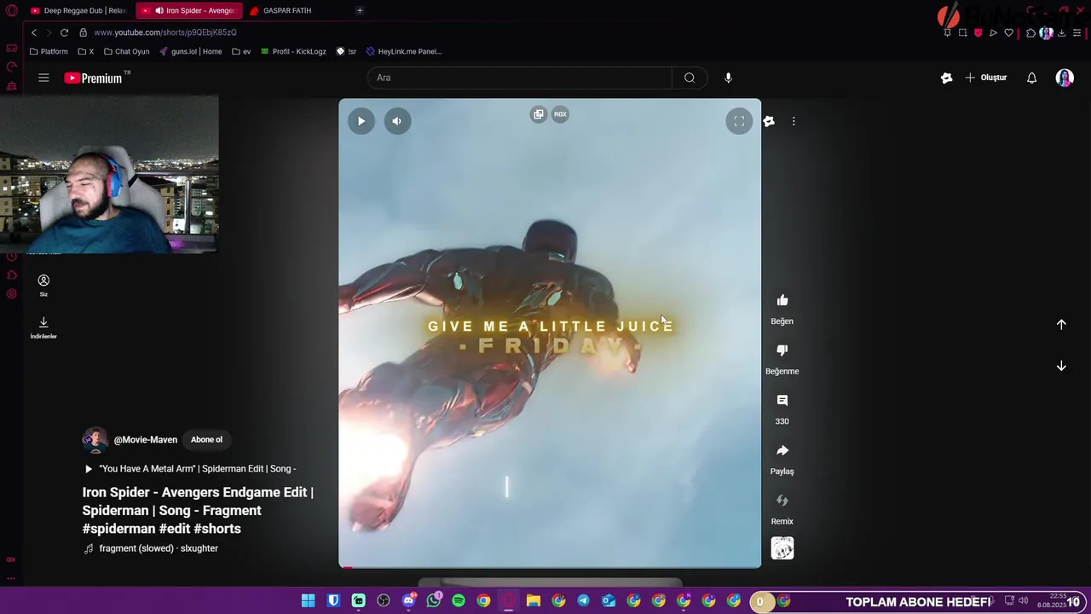The width and height of the screenshot is (1091, 614).
Task: Open HeyLink.me Panel bookmark
Action: pos(404,51)
